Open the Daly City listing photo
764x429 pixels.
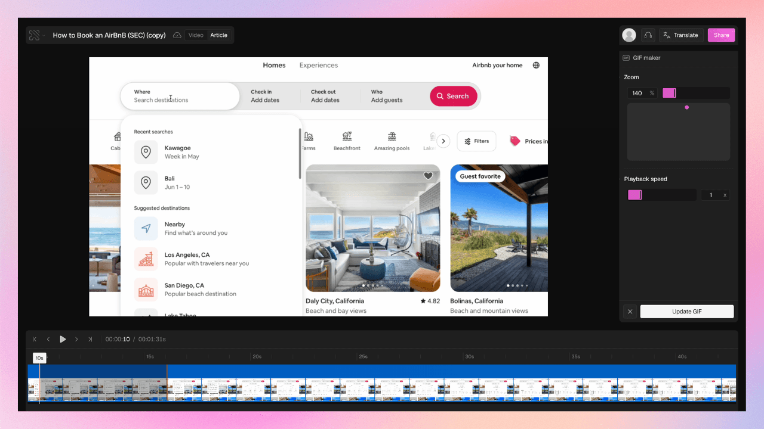tap(373, 228)
